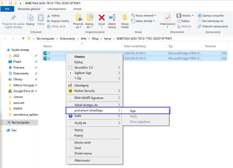Navigate up with the up arrow
Viewport: 233px width, 168px height.
pyautogui.click(x=23, y=39)
